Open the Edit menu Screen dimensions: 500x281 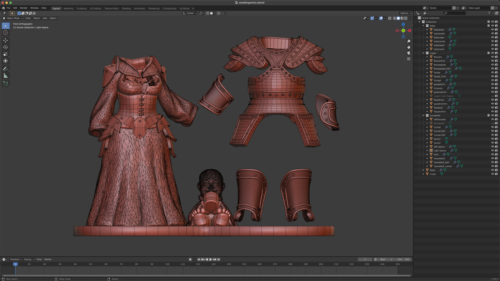15,8
